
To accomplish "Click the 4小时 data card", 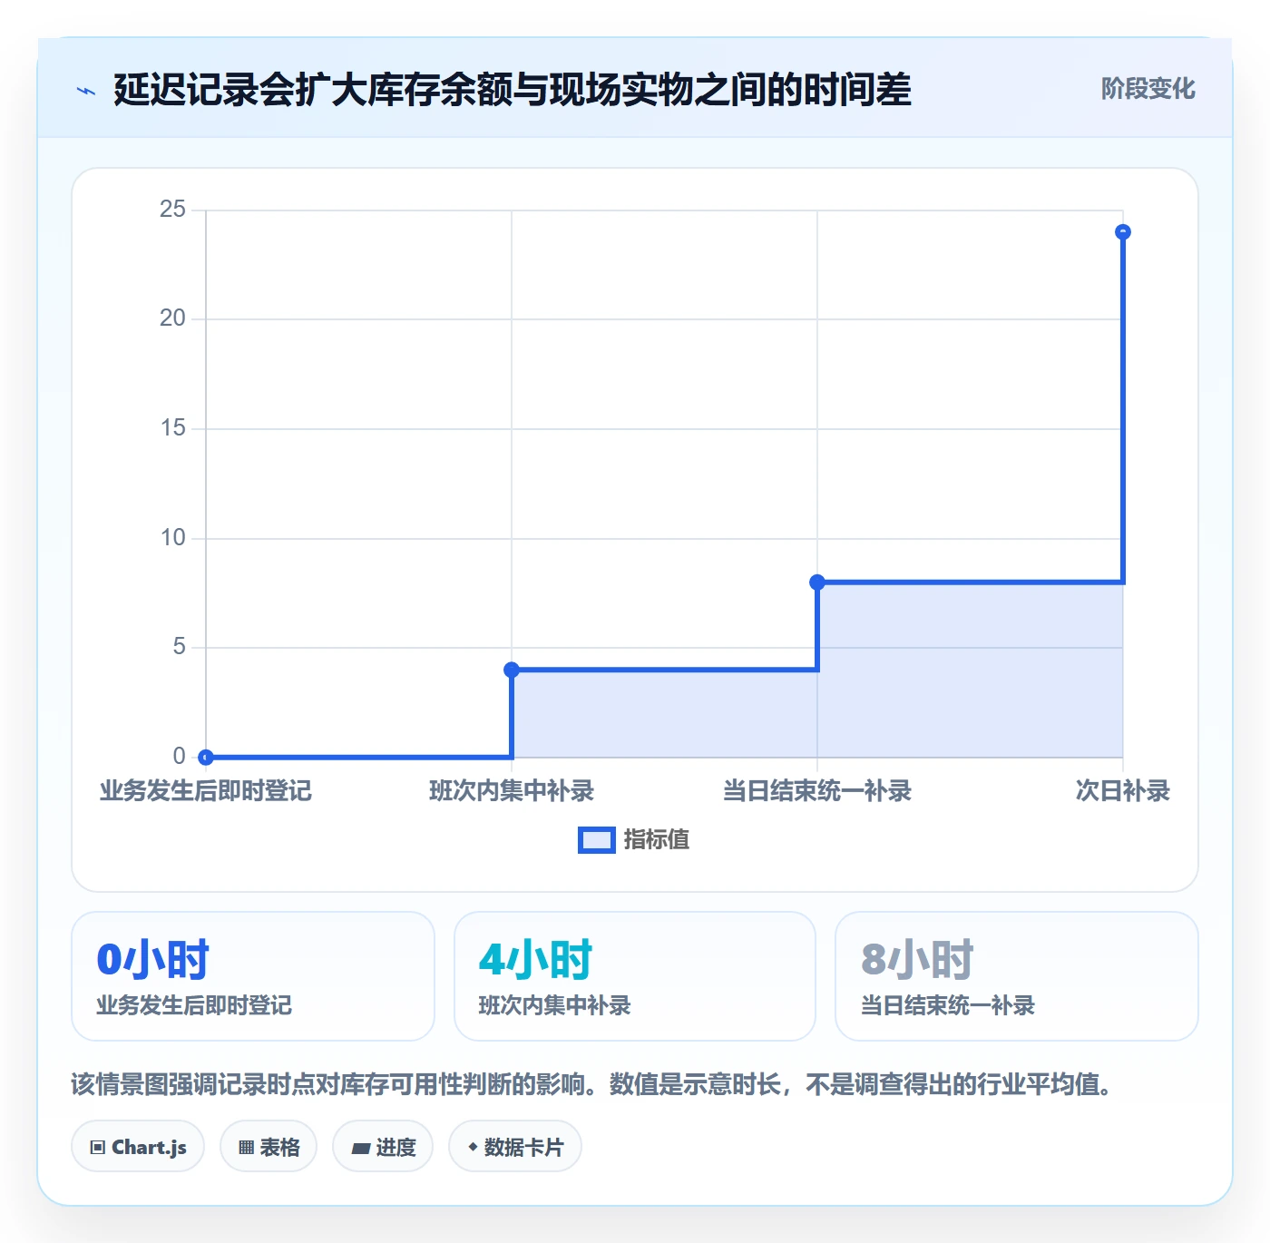I will pos(635,976).
